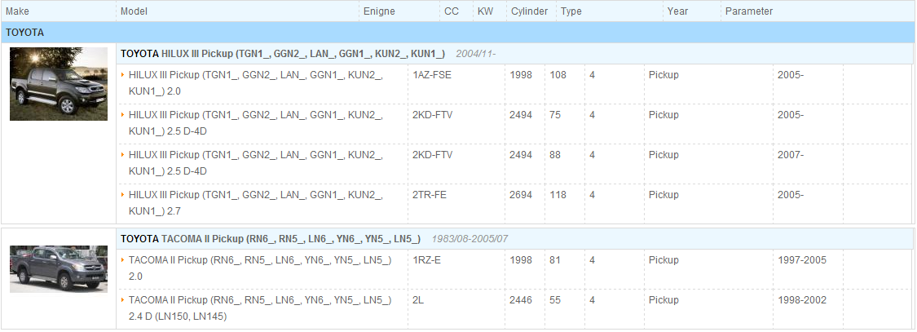Select displacement value 2694
917x332 pixels.
click(x=521, y=194)
